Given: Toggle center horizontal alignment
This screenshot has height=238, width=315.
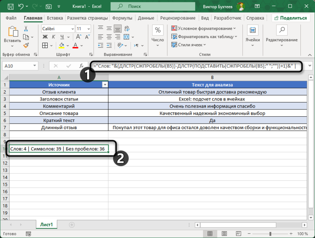Looking at the screenshot, I should tap(109, 37).
